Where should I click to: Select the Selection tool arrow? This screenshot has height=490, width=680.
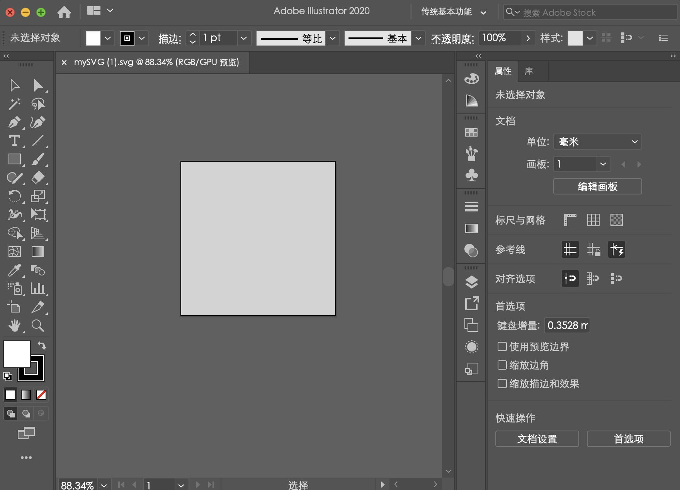[15, 85]
